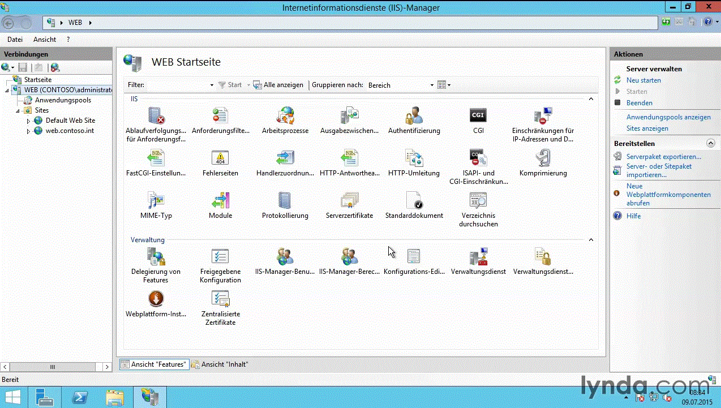Switch to Ansicht "Inhalt" tab
Viewport: 721px width, 408px height.
[220, 364]
